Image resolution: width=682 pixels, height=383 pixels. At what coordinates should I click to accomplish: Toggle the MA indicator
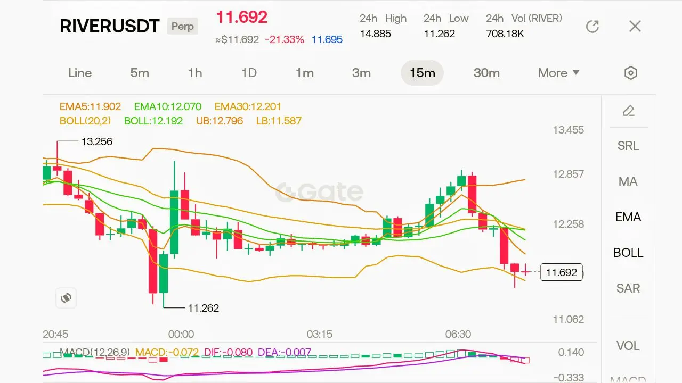point(628,181)
